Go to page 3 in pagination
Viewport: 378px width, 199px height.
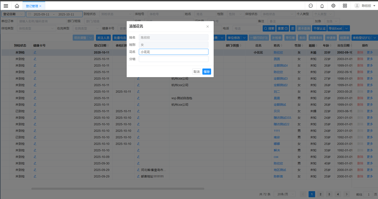[329, 194]
